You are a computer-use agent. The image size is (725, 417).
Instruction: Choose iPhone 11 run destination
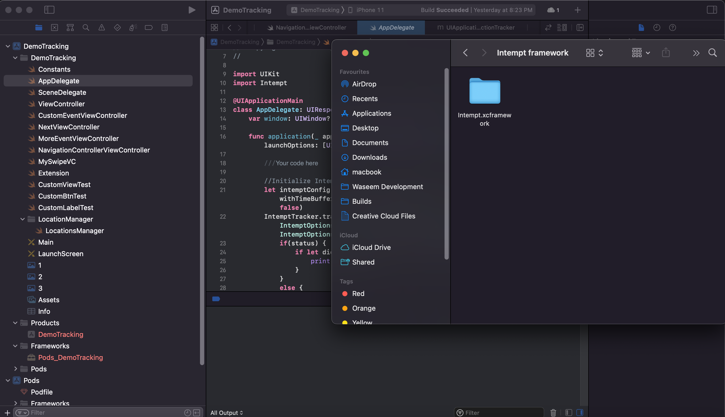[366, 10]
